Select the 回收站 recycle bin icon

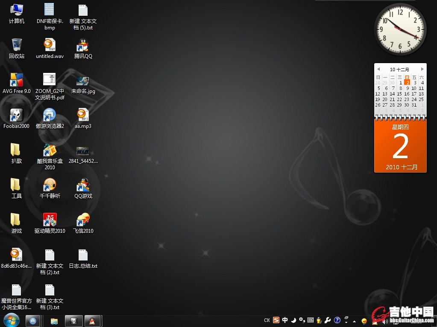16,45
